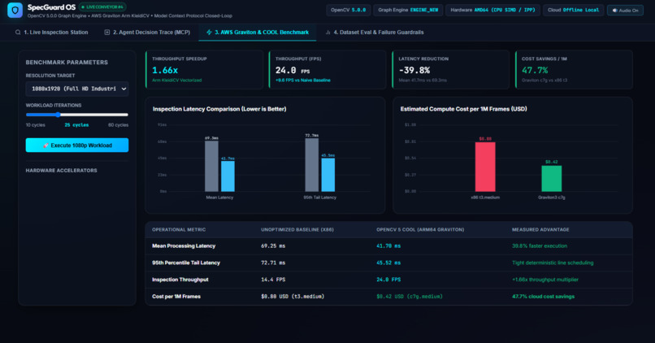Click the lightning icon on AWS Graviton Benchmark tab

[x=209, y=33]
